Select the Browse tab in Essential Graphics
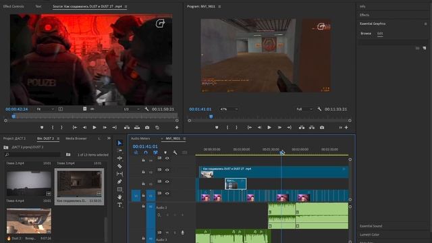Screen dimensions: 432x243 click(x=366, y=33)
